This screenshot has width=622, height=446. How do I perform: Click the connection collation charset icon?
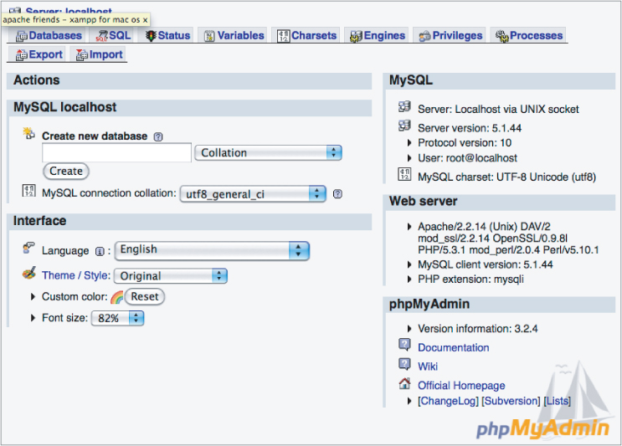(28, 191)
